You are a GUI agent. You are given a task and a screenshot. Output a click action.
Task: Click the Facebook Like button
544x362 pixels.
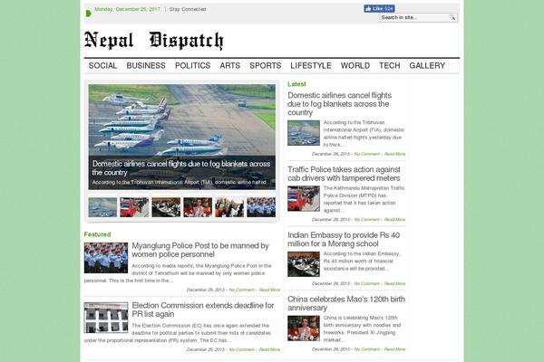pos(379,9)
